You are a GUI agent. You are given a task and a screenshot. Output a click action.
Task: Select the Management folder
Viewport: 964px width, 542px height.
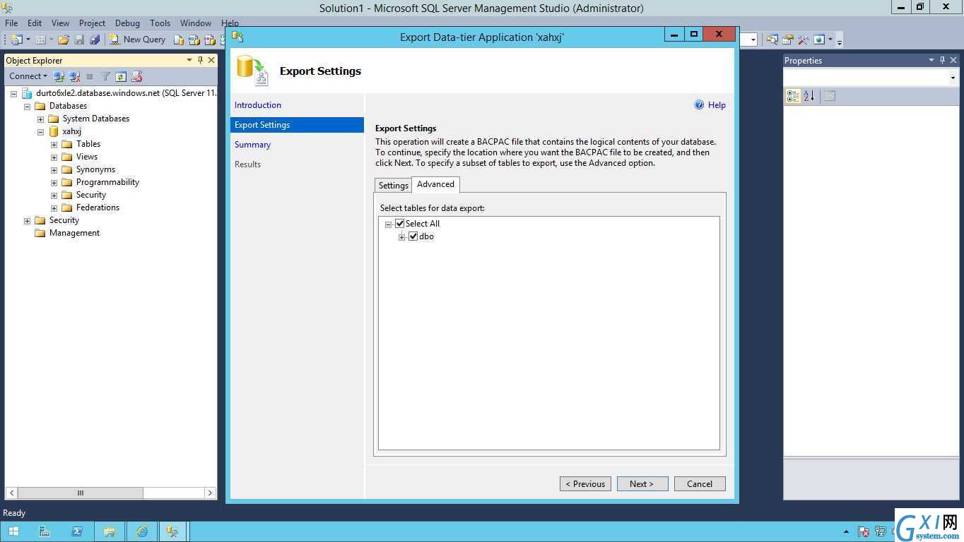[74, 233]
